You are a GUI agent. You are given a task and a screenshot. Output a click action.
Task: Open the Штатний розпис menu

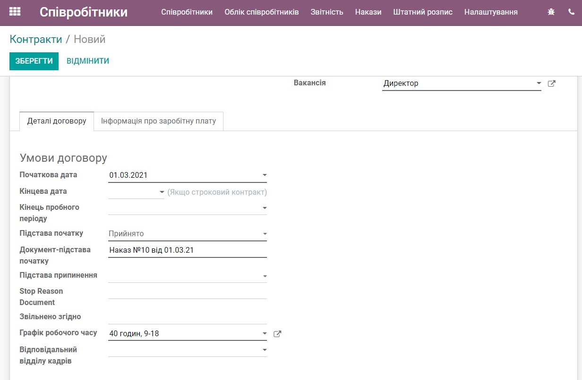(423, 12)
